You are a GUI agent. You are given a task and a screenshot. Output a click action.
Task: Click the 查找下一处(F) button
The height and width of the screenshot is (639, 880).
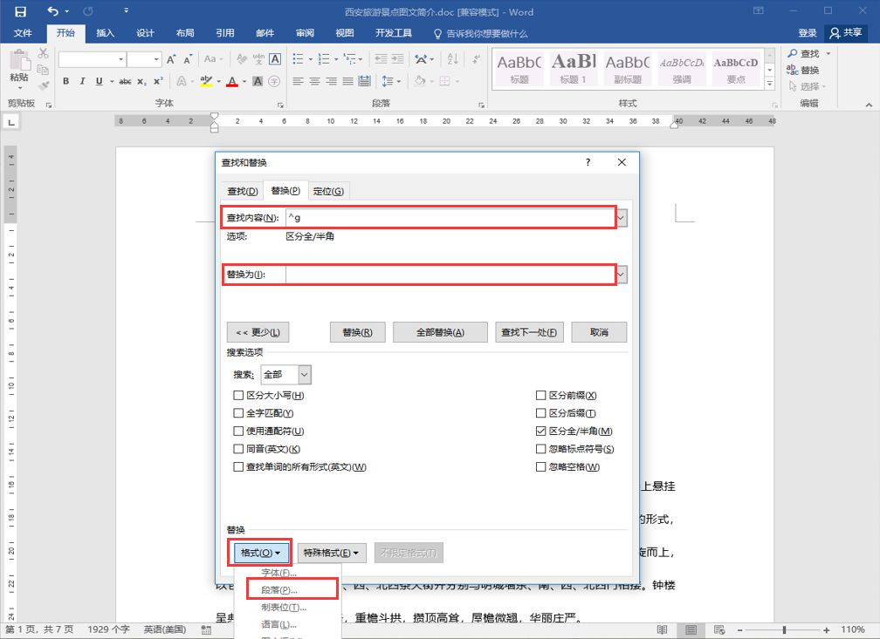529,332
